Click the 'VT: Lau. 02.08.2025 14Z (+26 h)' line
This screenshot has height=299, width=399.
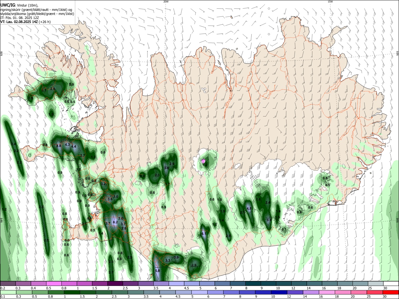tap(25, 22)
